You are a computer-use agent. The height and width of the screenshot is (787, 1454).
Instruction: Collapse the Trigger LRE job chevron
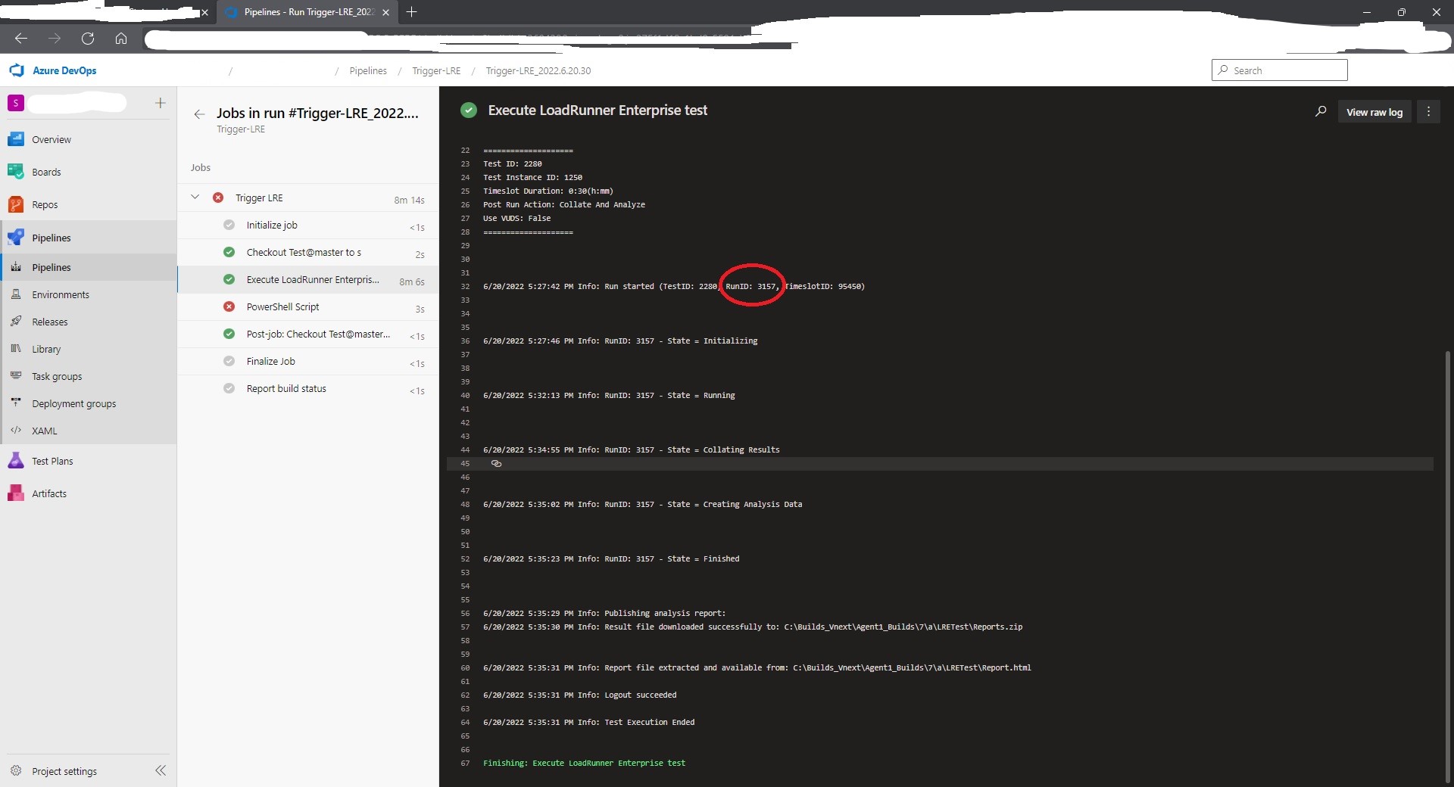coord(195,198)
